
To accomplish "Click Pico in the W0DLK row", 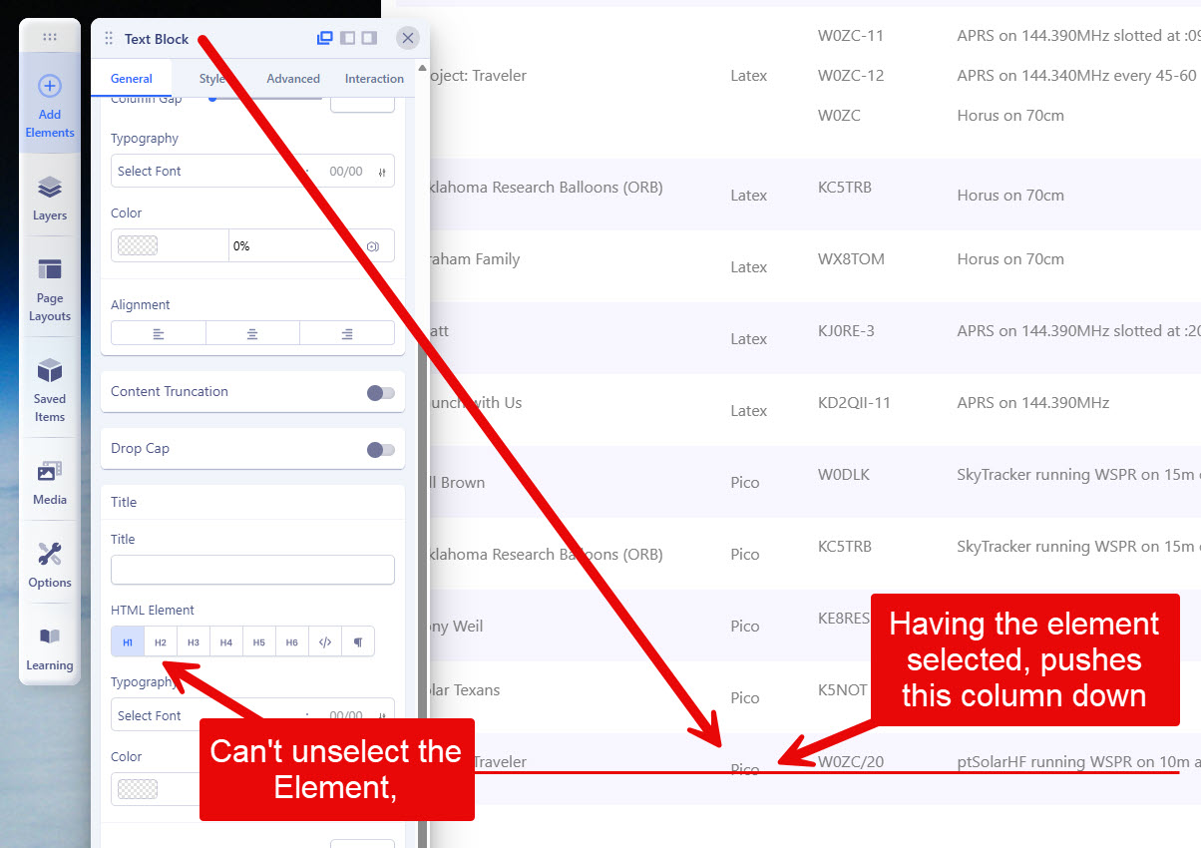I will pyautogui.click(x=745, y=483).
